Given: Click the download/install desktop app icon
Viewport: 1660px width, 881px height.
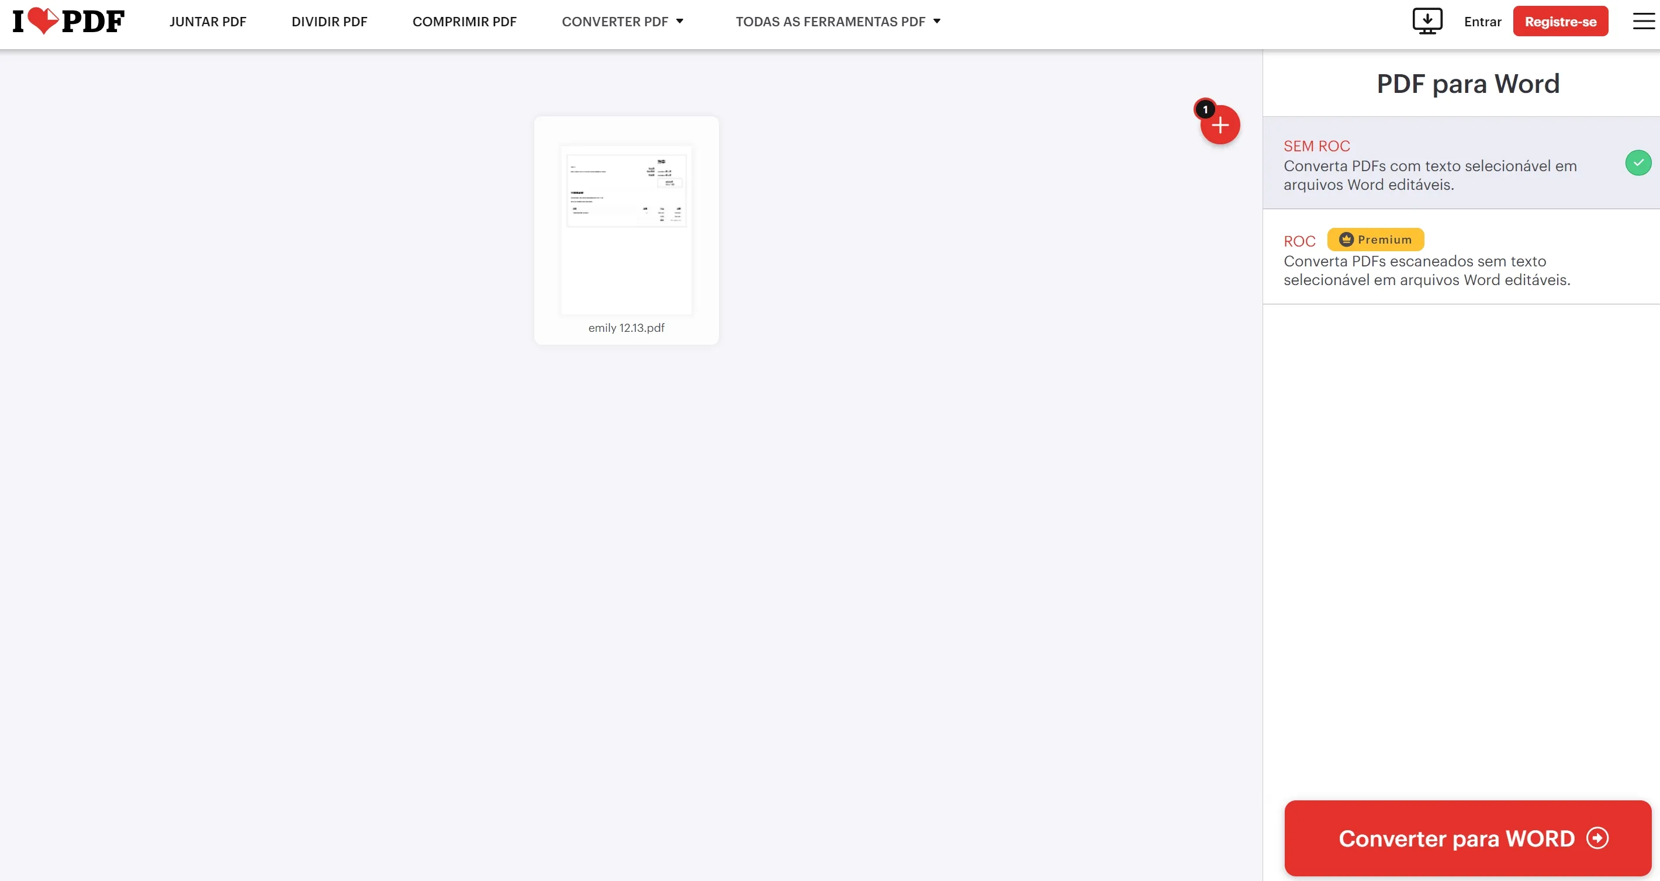Looking at the screenshot, I should [x=1426, y=21].
